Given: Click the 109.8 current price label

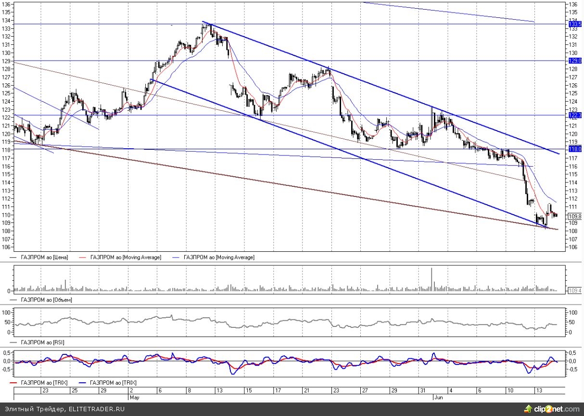Looking at the screenshot, I should (575, 216).
